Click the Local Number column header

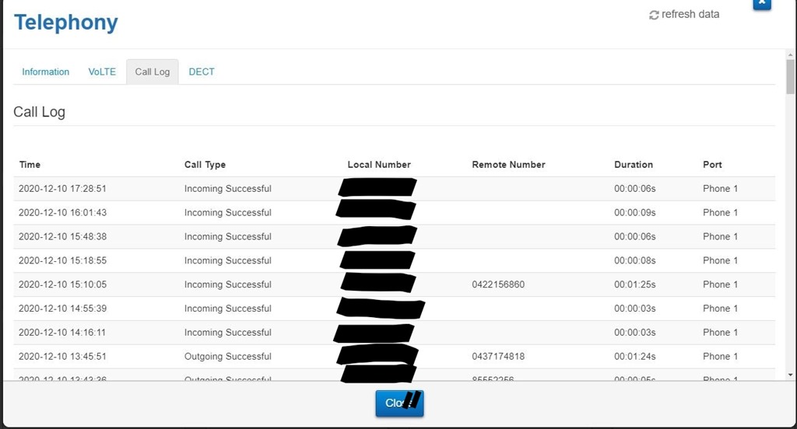click(379, 165)
